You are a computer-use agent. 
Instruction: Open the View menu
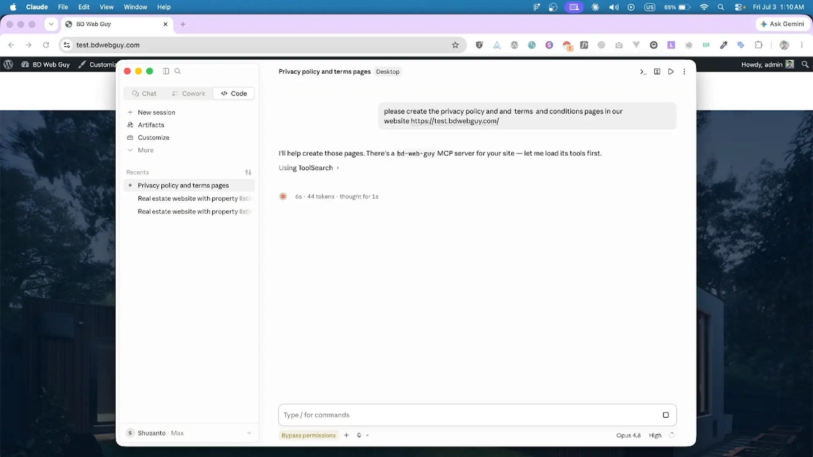click(106, 7)
